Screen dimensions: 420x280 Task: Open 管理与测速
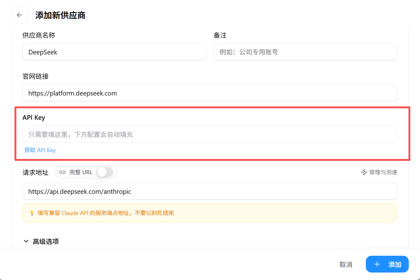click(379, 172)
